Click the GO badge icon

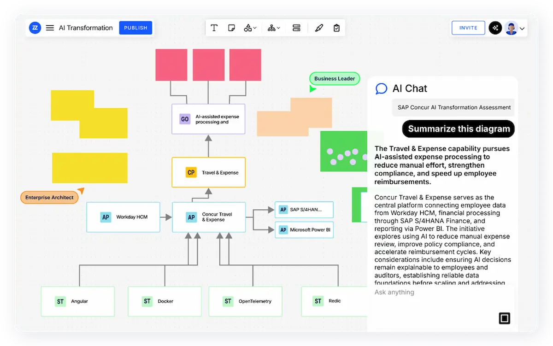(x=185, y=119)
